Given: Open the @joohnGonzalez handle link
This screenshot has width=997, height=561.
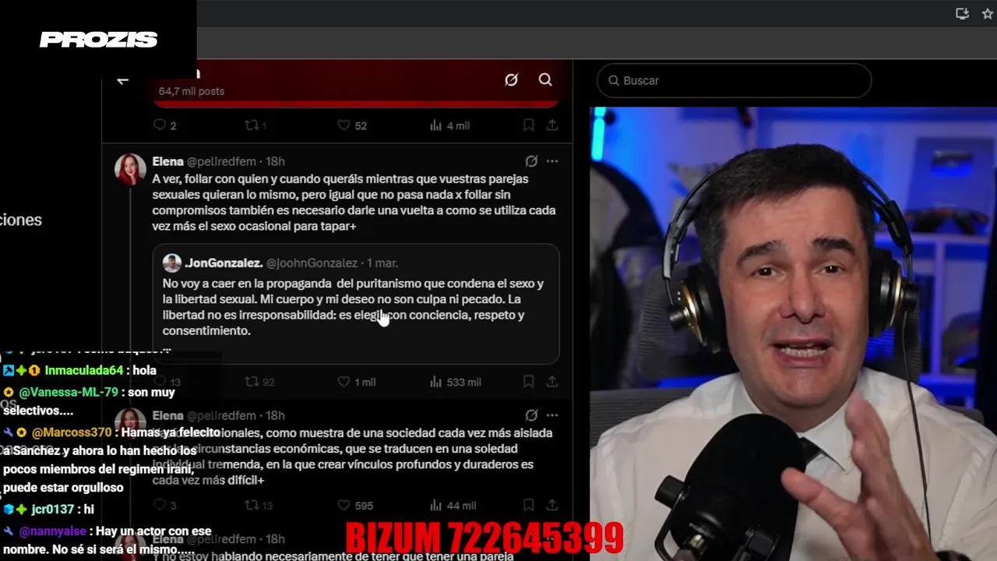Looking at the screenshot, I should click(312, 263).
